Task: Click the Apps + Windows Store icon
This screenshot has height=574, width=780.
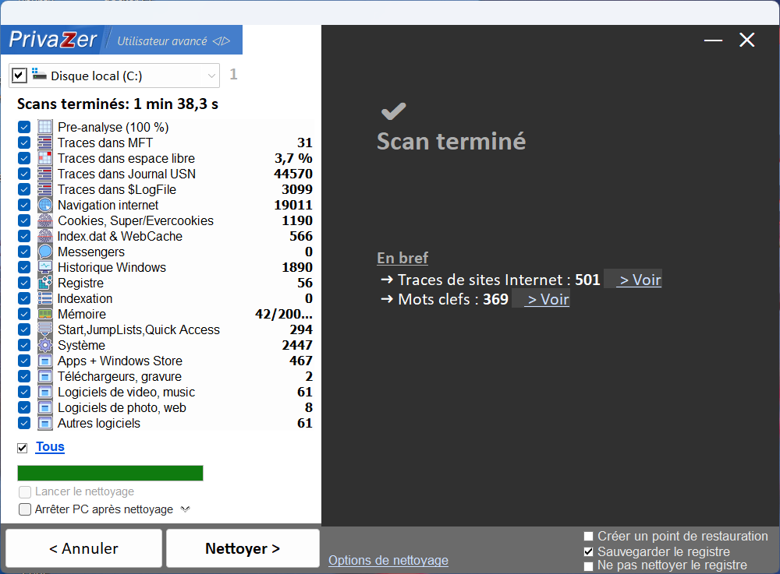Action: pyautogui.click(x=44, y=361)
